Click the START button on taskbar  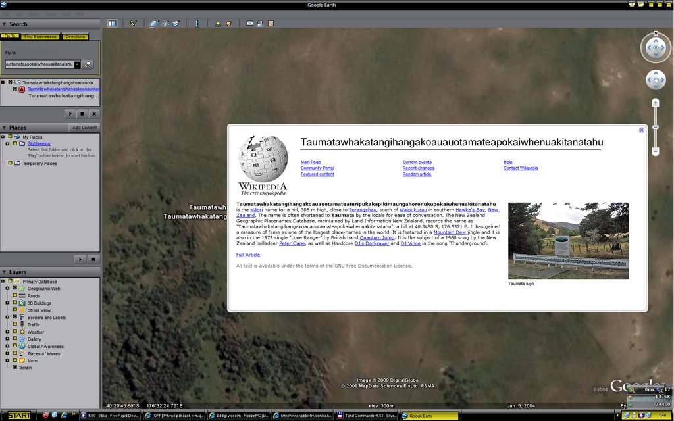(x=19, y=416)
